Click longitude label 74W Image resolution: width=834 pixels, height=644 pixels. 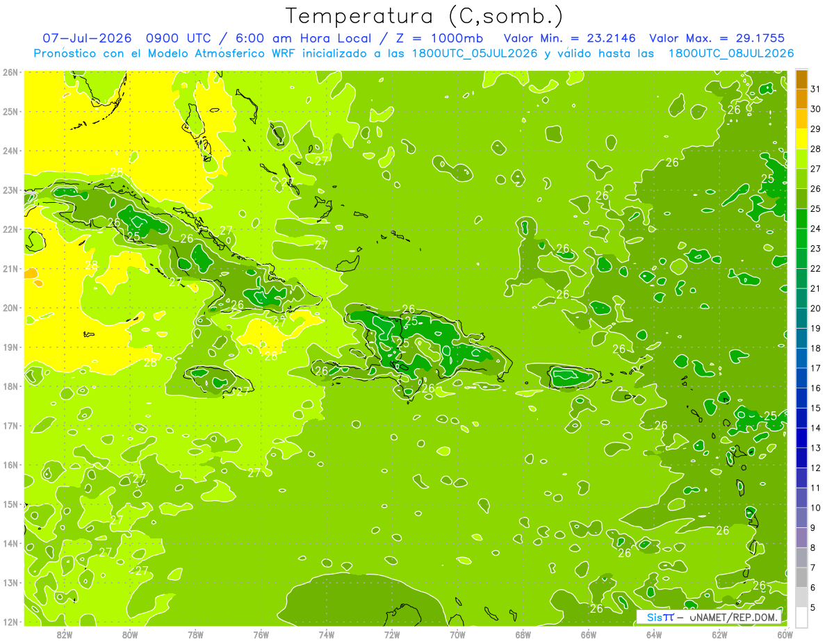point(326,634)
